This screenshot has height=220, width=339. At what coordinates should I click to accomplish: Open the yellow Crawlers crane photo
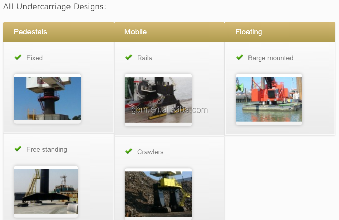pyautogui.click(x=158, y=194)
